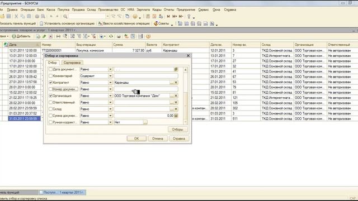Open comparison dropdown for Ответственный row
The width and height of the screenshot is (358, 201).
point(110,102)
